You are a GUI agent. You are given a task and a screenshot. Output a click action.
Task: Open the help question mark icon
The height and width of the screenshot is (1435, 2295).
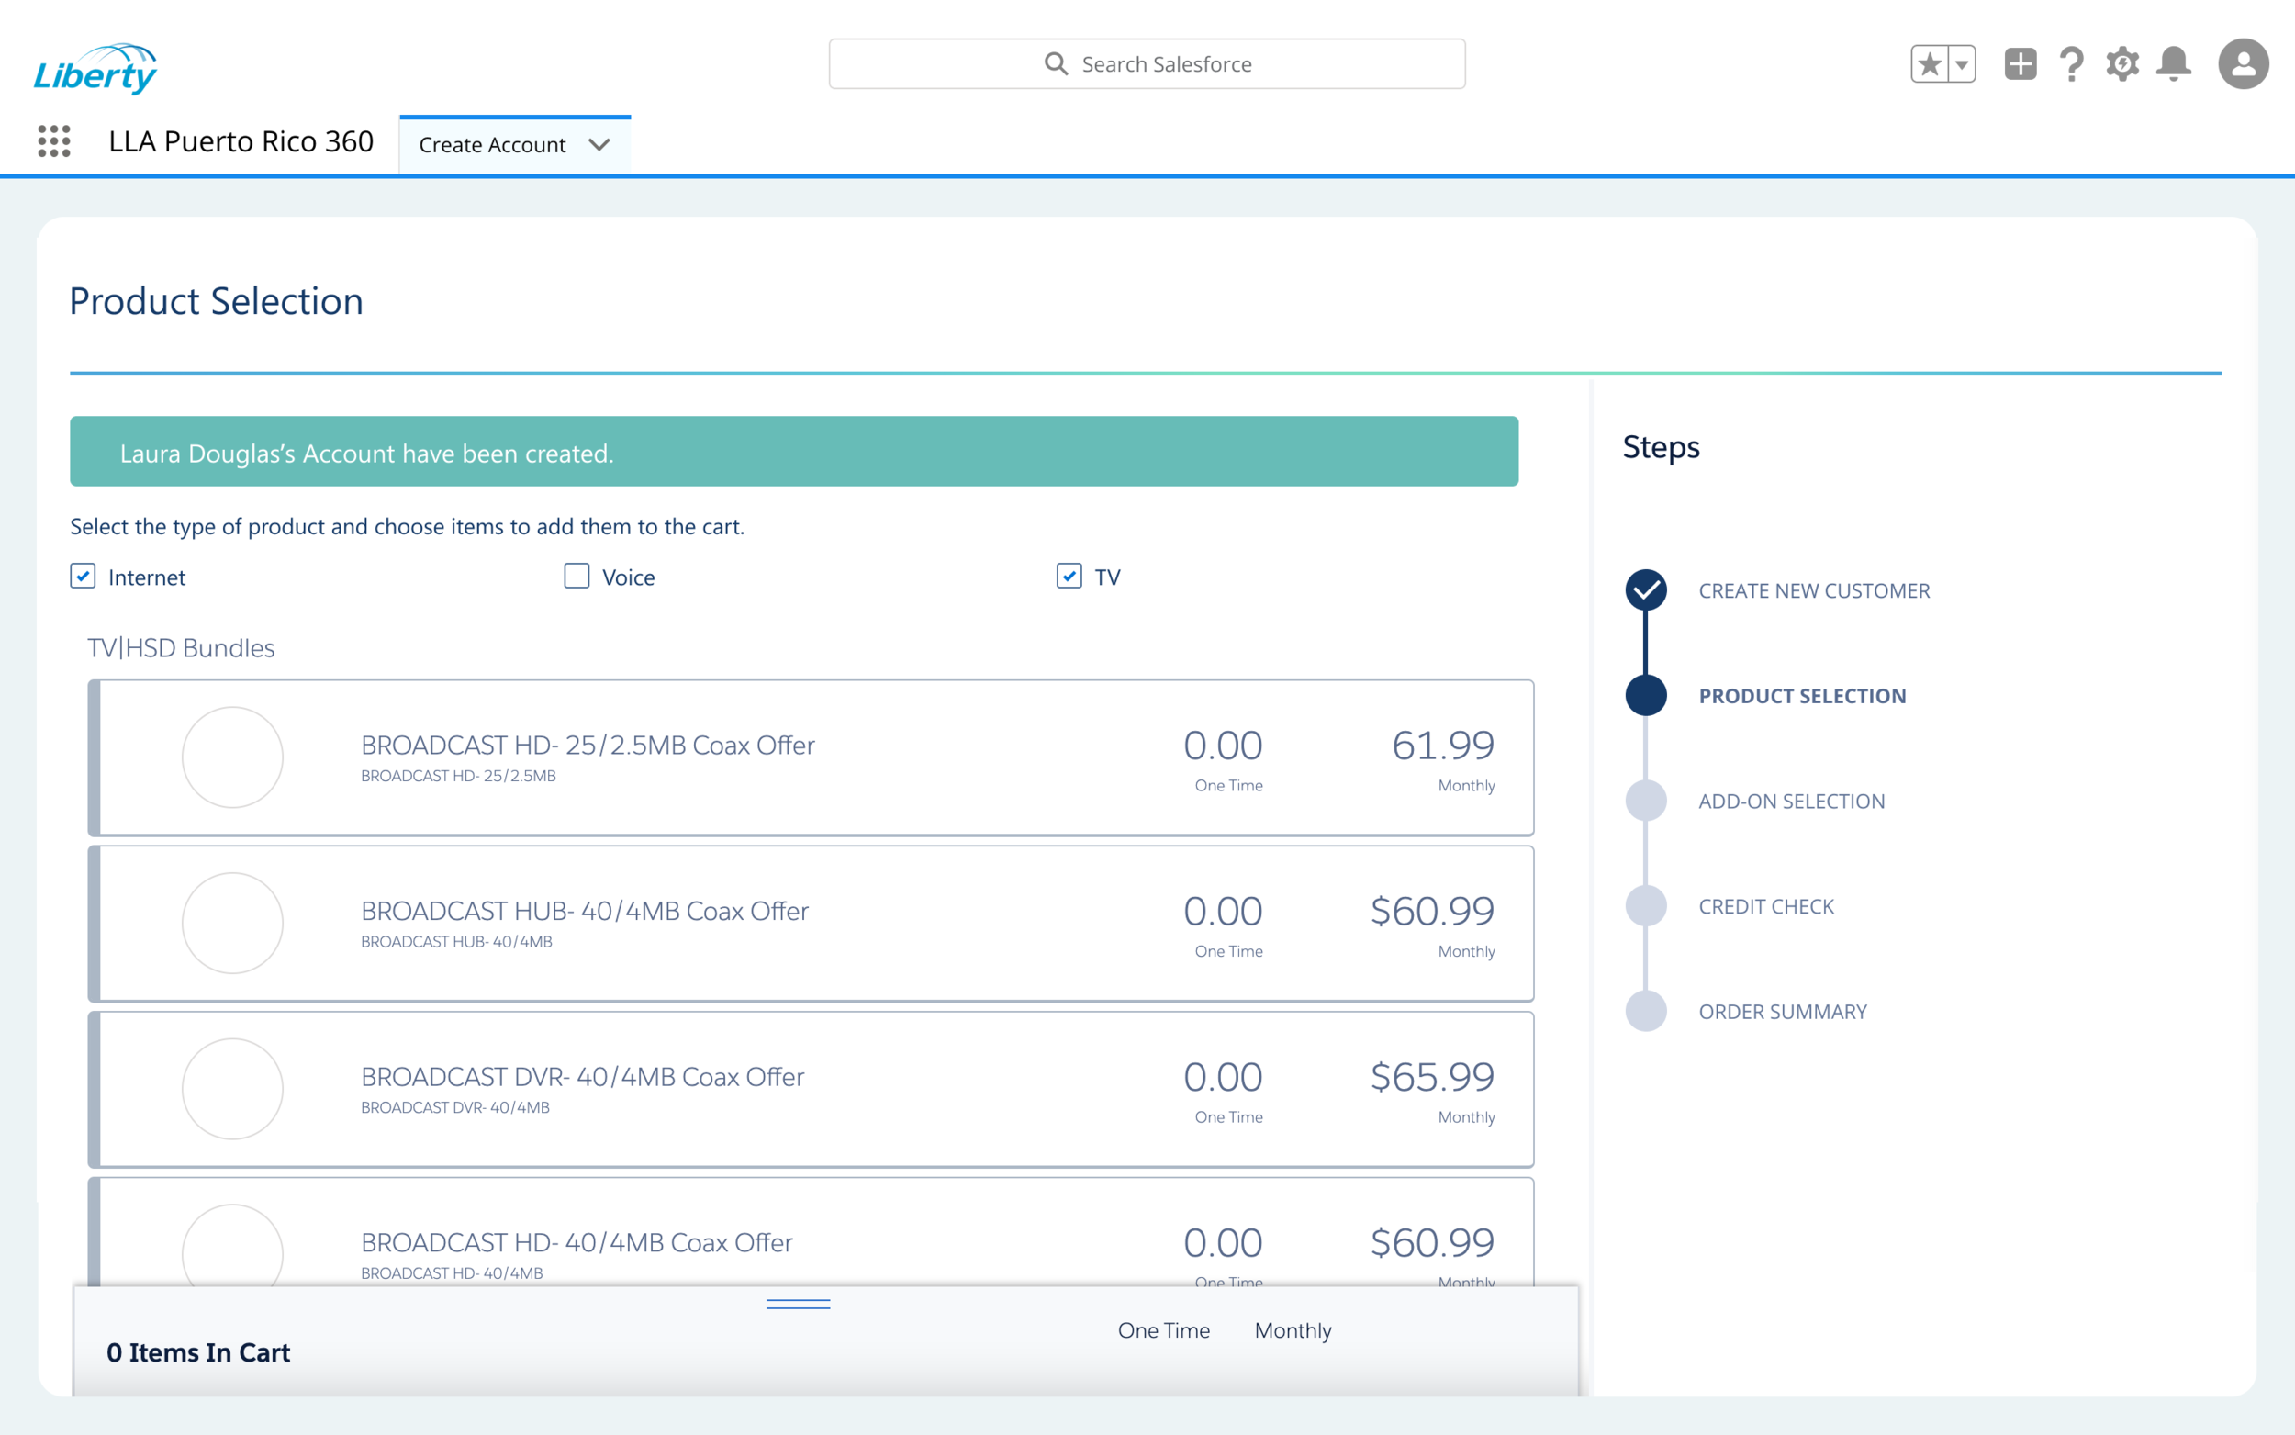pos(2071,64)
